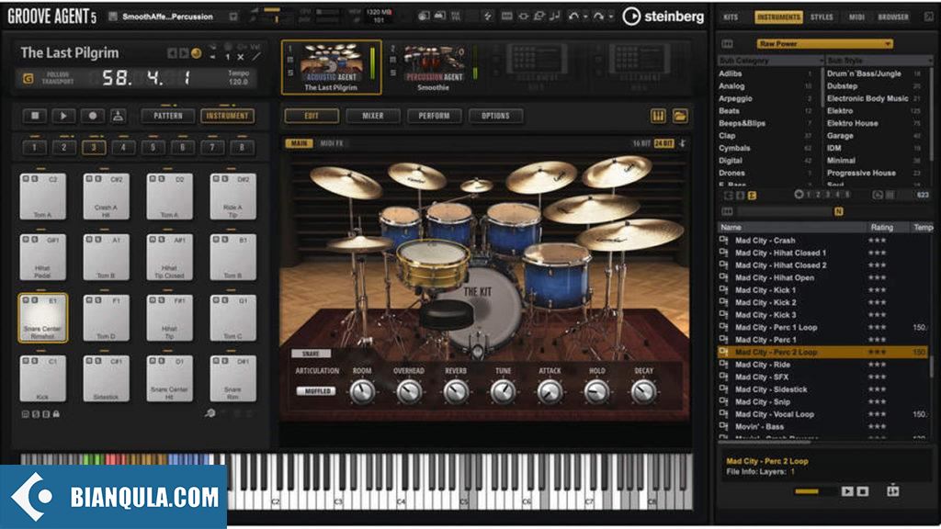Sort results by the Rating column header
This screenshot has width=941, height=529.
tap(881, 228)
